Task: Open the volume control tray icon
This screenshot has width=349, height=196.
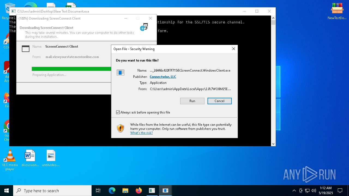Action: pyautogui.click(x=314, y=191)
